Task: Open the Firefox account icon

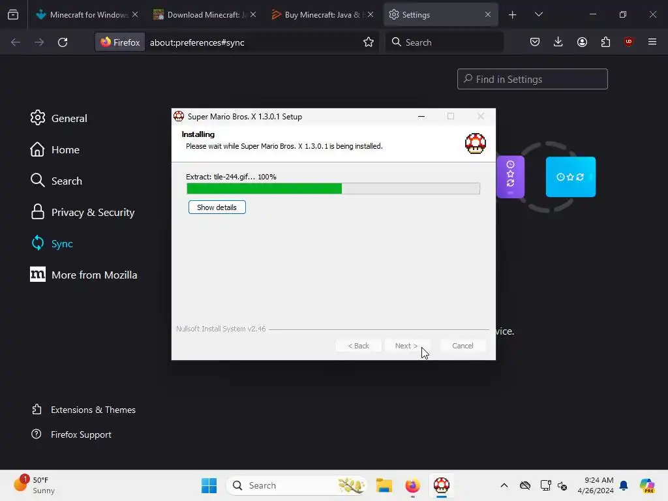Action: click(582, 42)
